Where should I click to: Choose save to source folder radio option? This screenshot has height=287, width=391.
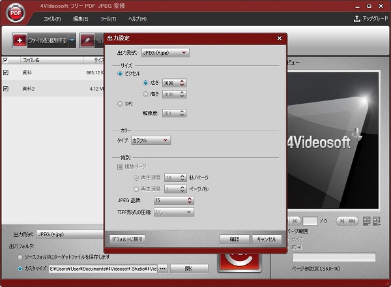click(x=20, y=257)
